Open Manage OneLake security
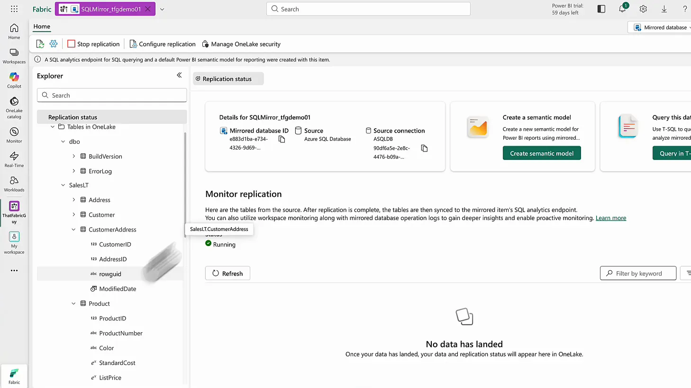 point(241,44)
